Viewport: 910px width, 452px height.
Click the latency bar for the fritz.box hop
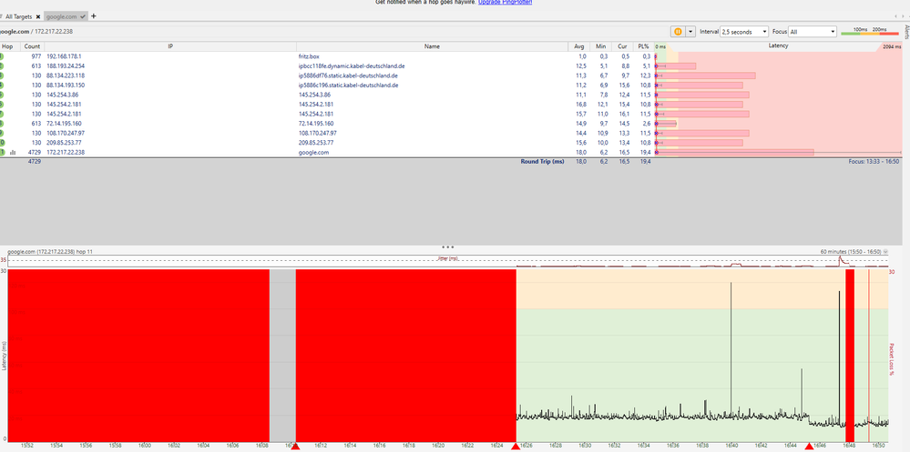656,56
